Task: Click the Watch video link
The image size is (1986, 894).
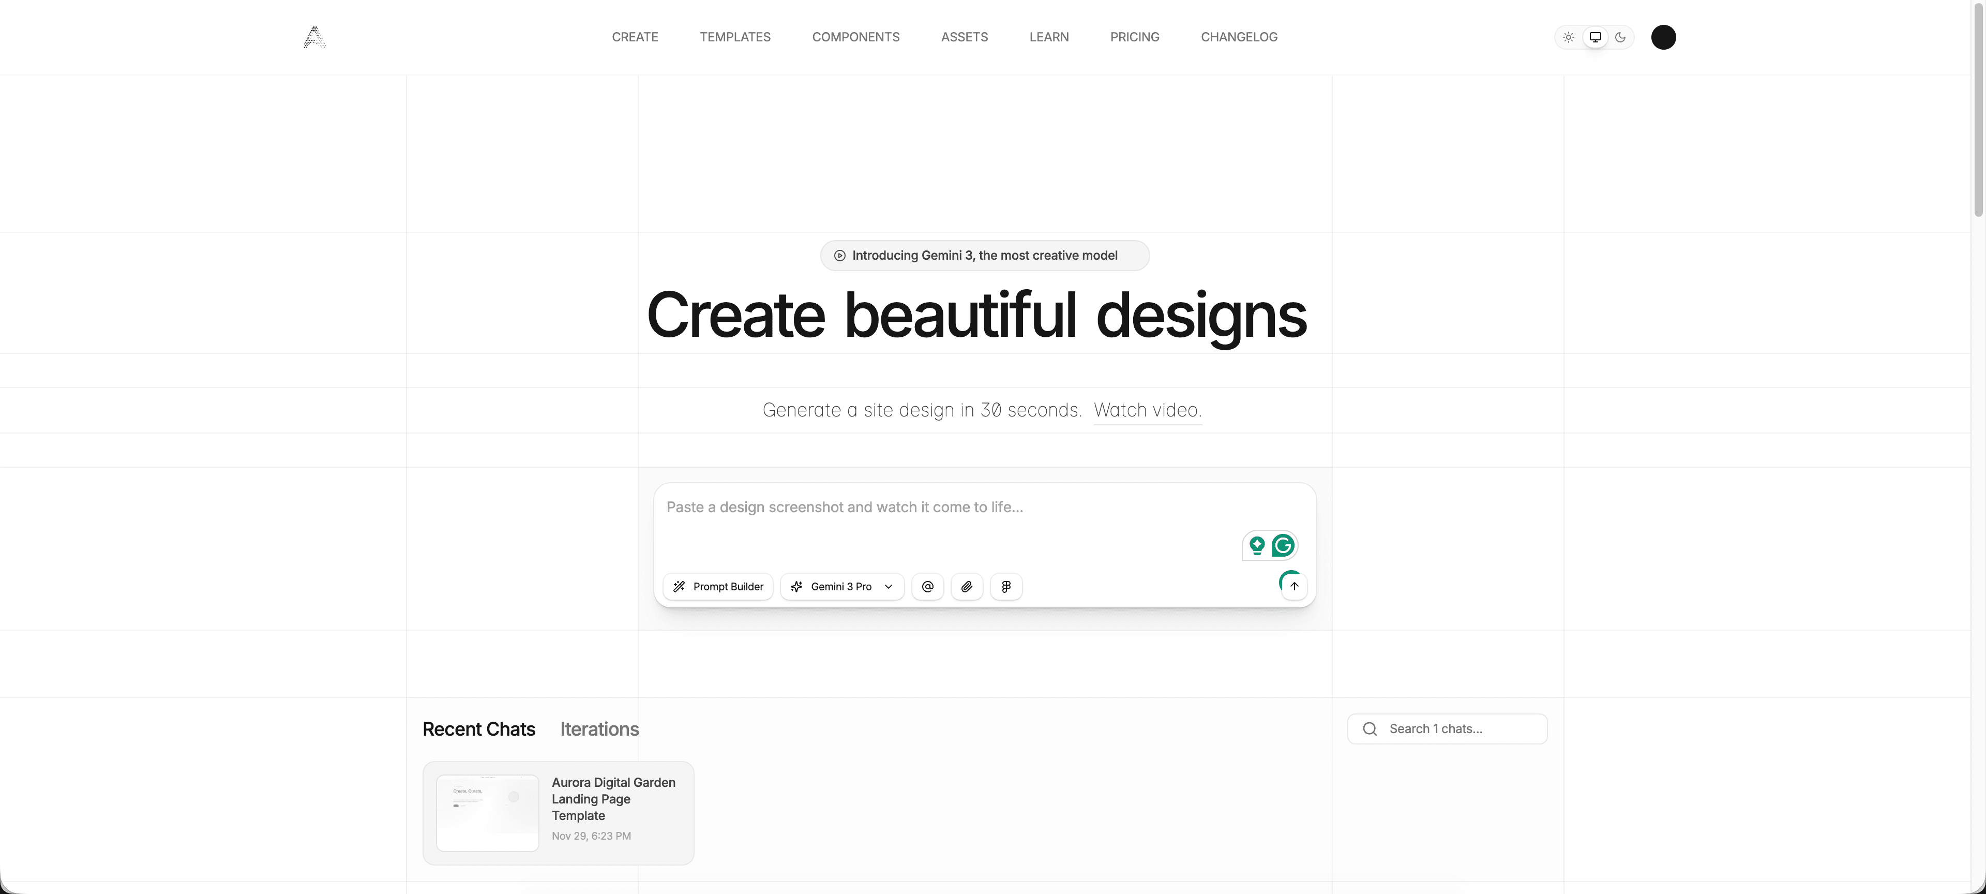Action: 1147,410
